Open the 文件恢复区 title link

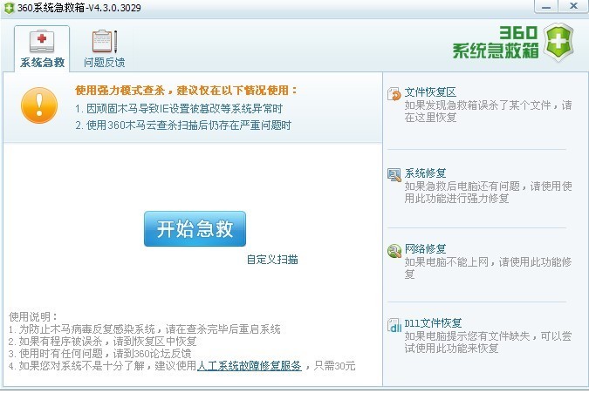click(x=430, y=92)
